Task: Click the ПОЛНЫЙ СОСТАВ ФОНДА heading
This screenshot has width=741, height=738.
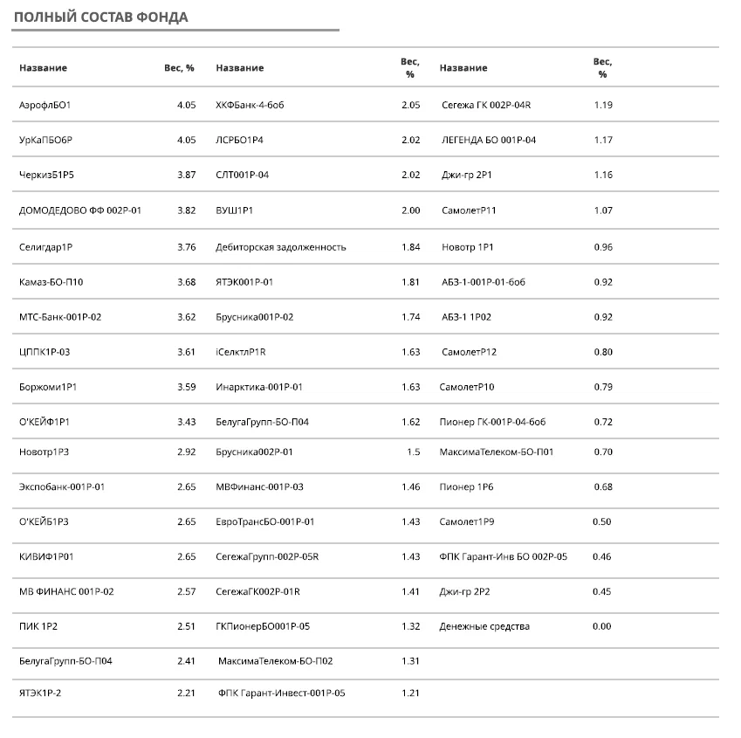Action: click(x=101, y=17)
